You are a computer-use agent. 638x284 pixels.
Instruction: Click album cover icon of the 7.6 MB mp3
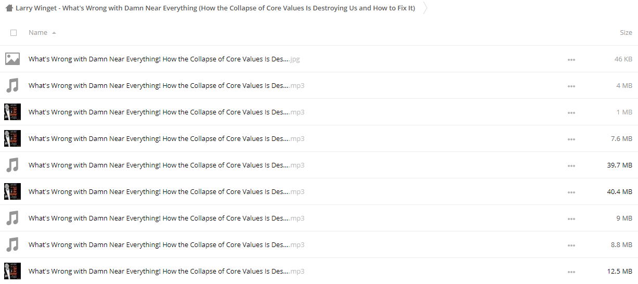[x=12, y=138]
